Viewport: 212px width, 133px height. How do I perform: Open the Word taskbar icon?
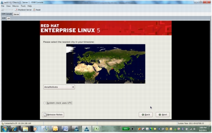click(x=66, y=129)
